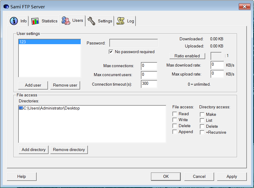The height and width of the screenshot is (188, 254).
Task: Click the Max concurrent users field
Action: (x=149, y=75)
